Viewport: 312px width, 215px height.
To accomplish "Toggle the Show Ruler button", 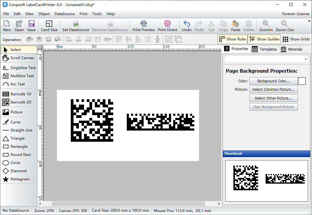I will (x=232, y=39).
